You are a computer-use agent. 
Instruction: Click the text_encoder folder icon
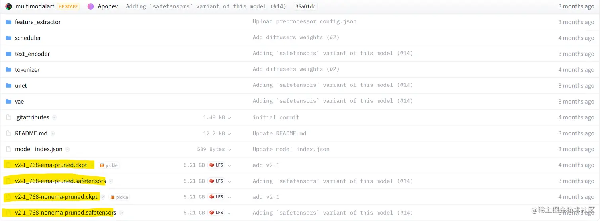click(x=8, y=54)
